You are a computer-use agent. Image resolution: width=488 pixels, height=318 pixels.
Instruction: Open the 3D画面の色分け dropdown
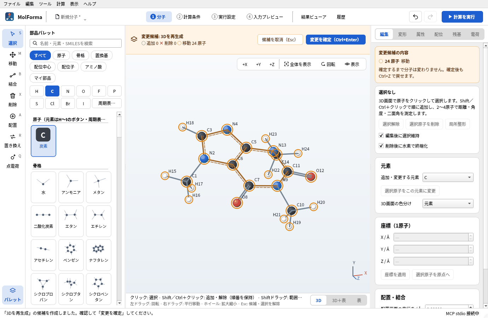pos(448,204)
